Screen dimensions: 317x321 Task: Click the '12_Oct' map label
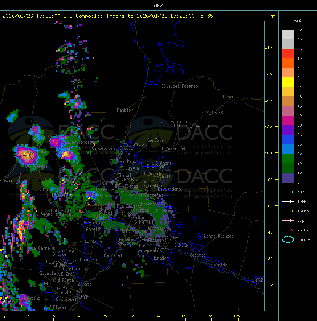point(171,238)
